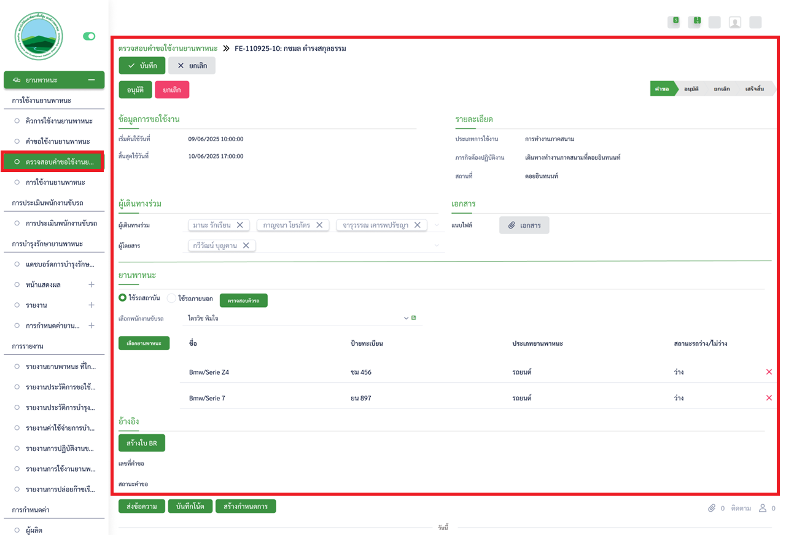Screen dimensions: 786x535
Task: Switch status to อนุมัติ stage
Action: 691,89
